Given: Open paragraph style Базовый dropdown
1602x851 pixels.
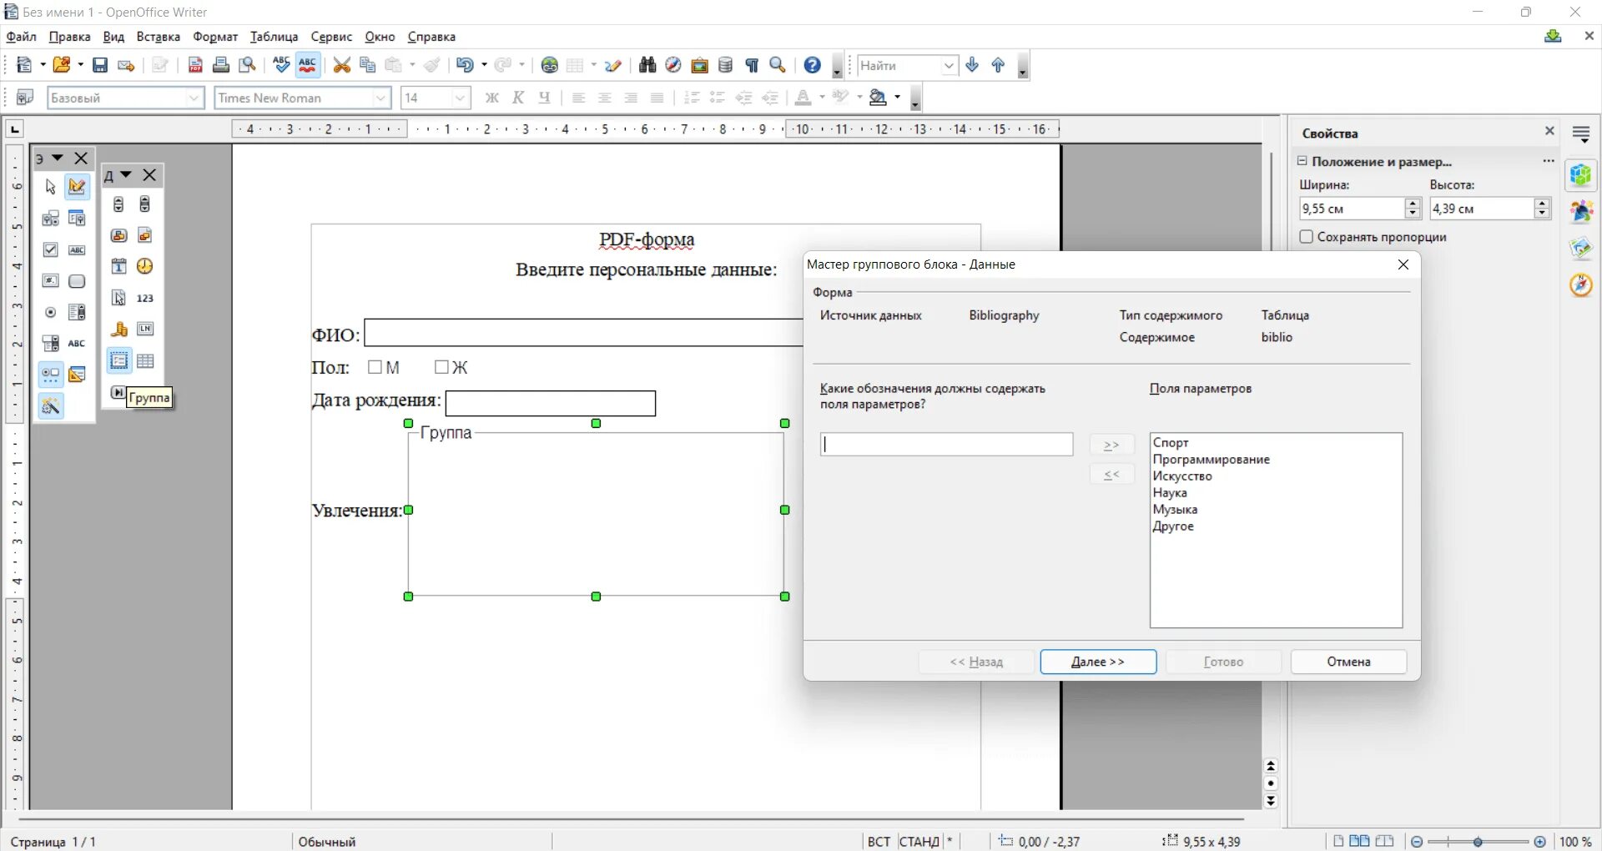Looking at the screenshot, I should (194, 98).
